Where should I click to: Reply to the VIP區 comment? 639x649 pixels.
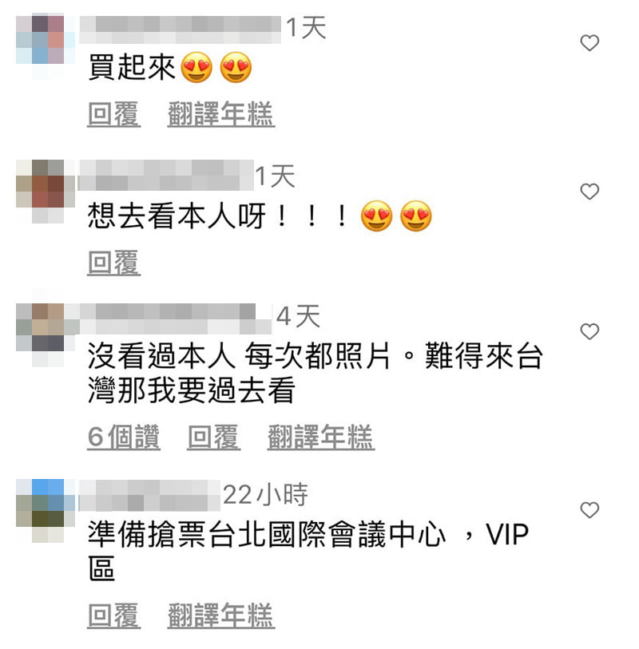coord(114,615)
